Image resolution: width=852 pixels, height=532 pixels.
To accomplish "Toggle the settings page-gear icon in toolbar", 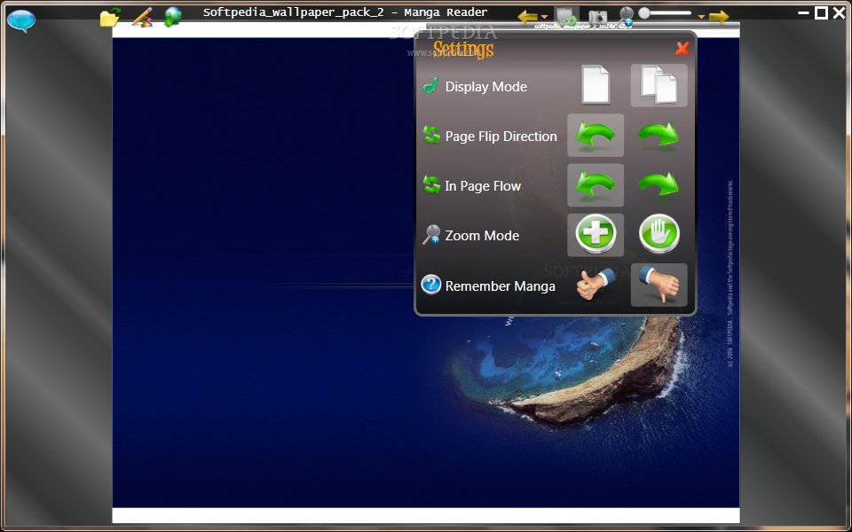I will (566, 17).
